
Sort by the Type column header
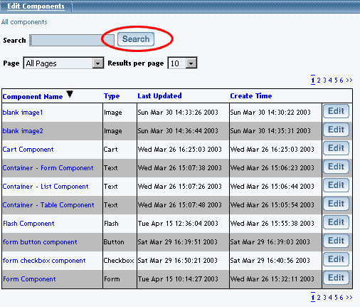(x=112, y=96)
